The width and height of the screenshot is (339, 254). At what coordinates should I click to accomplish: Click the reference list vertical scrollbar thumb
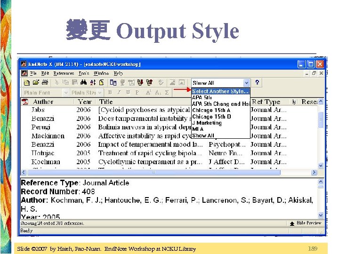click(x=321, y=120)
